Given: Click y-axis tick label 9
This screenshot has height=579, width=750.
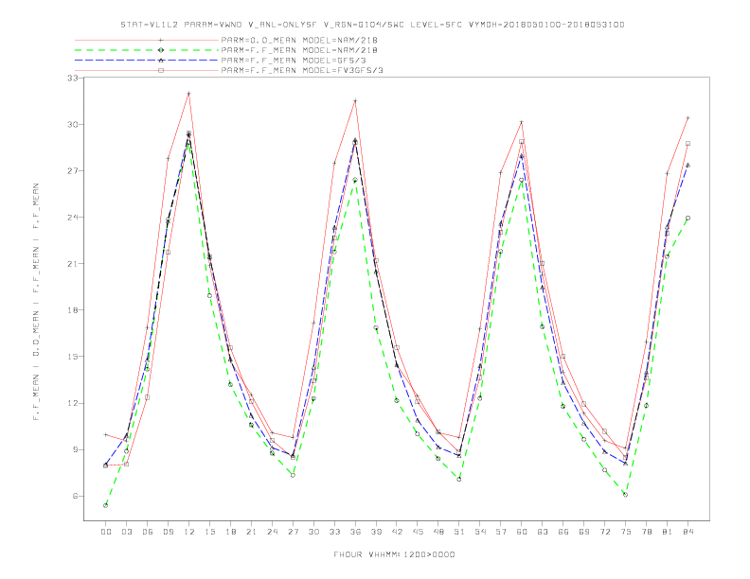Looking at the screenshot, I should 76,449.
